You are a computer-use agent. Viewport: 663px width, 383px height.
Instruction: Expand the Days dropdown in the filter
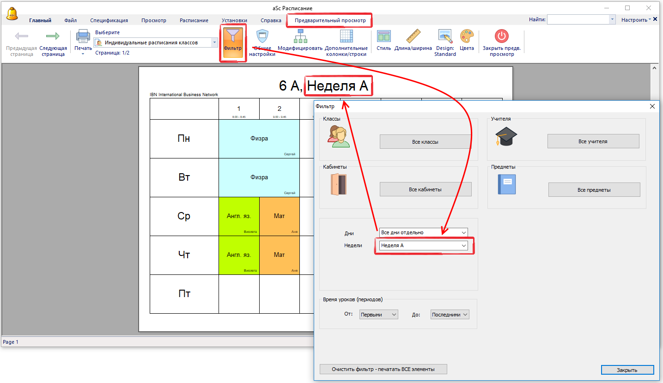coord(463,232)
